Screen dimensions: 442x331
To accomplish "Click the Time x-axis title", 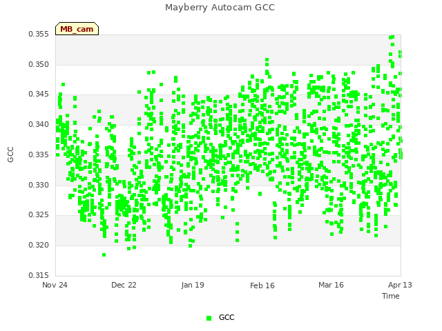I will 391,296.
